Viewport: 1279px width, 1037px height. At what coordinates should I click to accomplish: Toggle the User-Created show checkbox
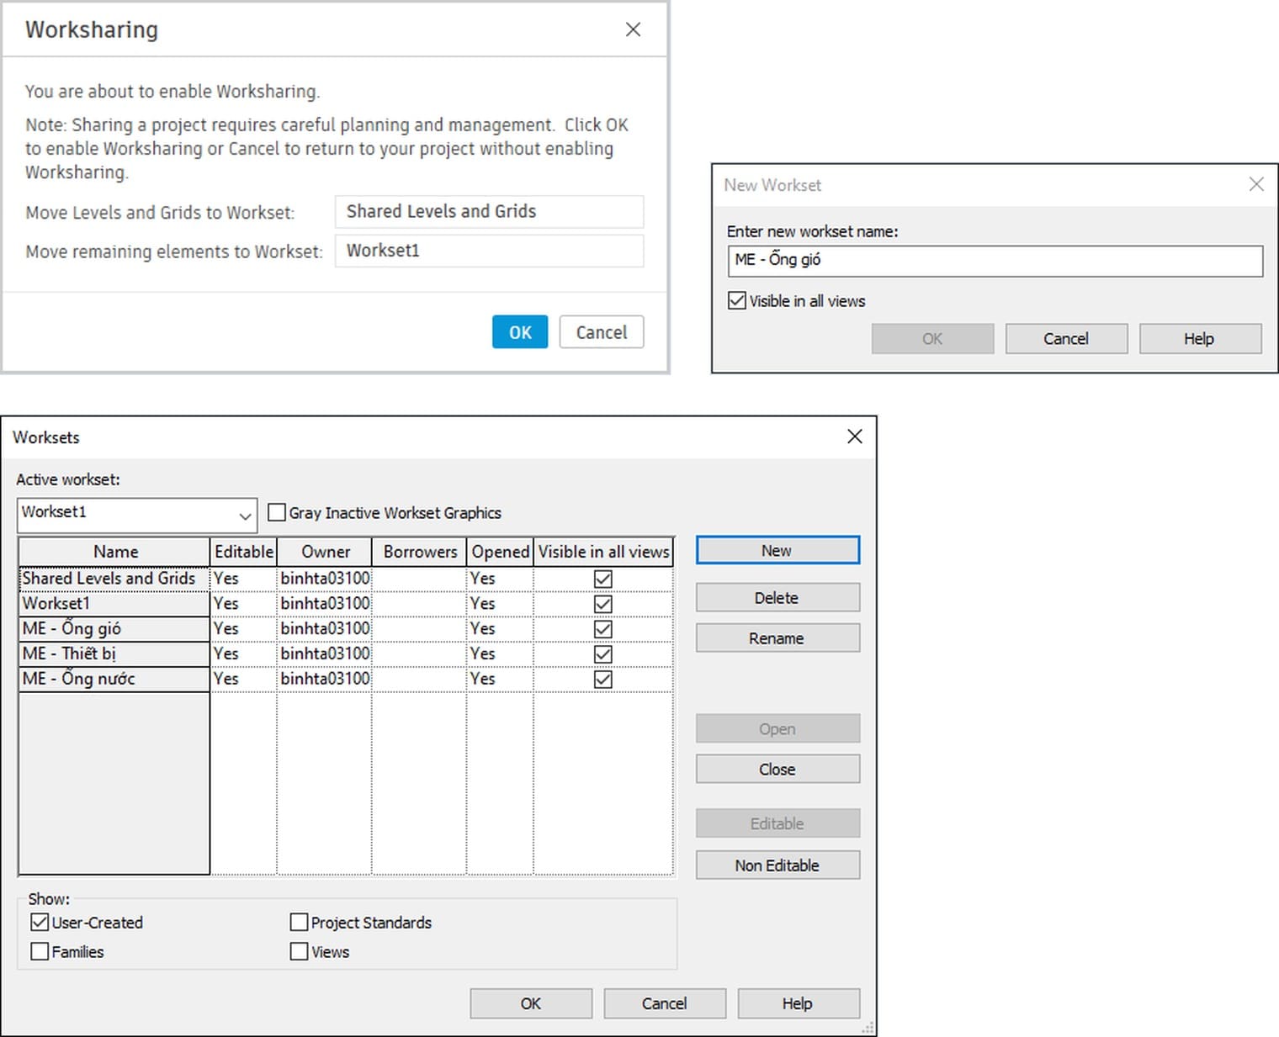[x=40, y=923]
